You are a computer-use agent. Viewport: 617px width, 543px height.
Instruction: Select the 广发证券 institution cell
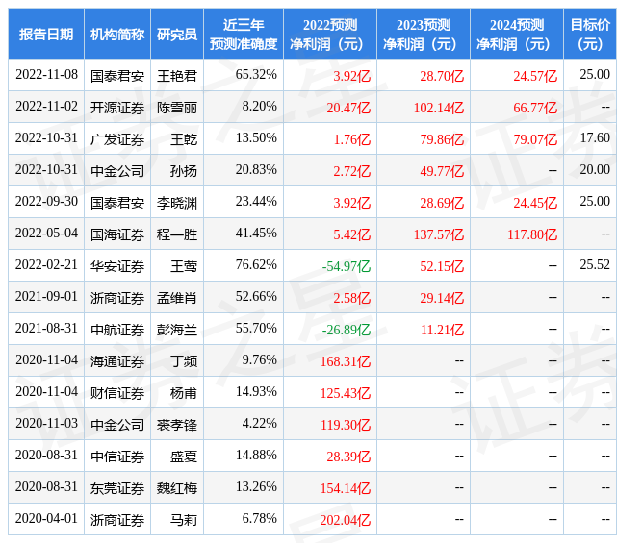coord(117,139)
